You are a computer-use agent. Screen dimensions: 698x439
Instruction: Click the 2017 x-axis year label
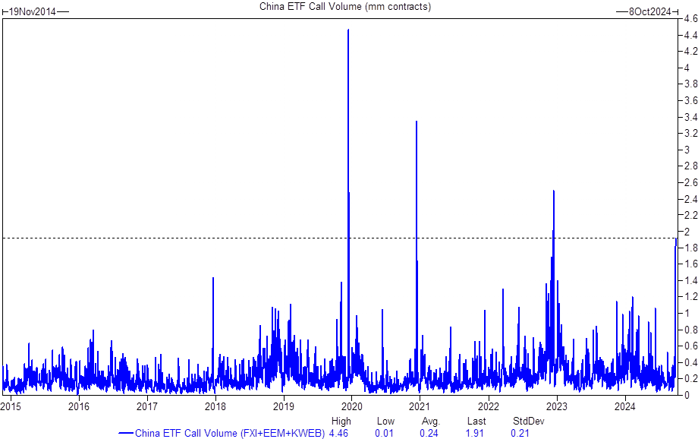[147, 406]
